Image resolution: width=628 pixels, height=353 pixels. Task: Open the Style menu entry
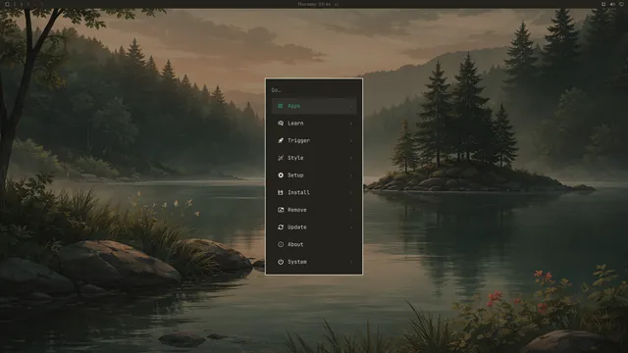[314, 158]
